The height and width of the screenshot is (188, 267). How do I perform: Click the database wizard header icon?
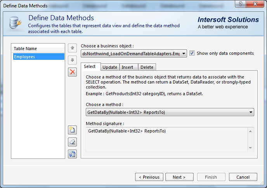point(15,23)
